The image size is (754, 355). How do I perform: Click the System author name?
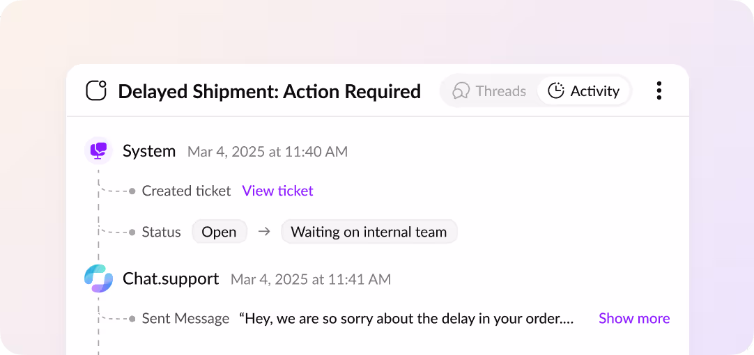click(149, 151)
